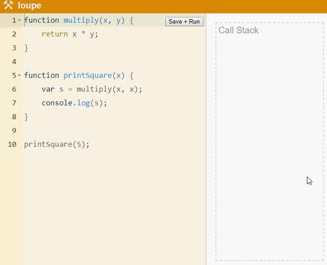Click line number 8 in the gutter
The width and height of the screenshot is (327, 265).
coord(14,117)
